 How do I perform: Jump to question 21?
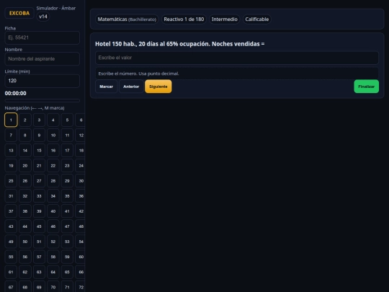click(x=39, y=166)
